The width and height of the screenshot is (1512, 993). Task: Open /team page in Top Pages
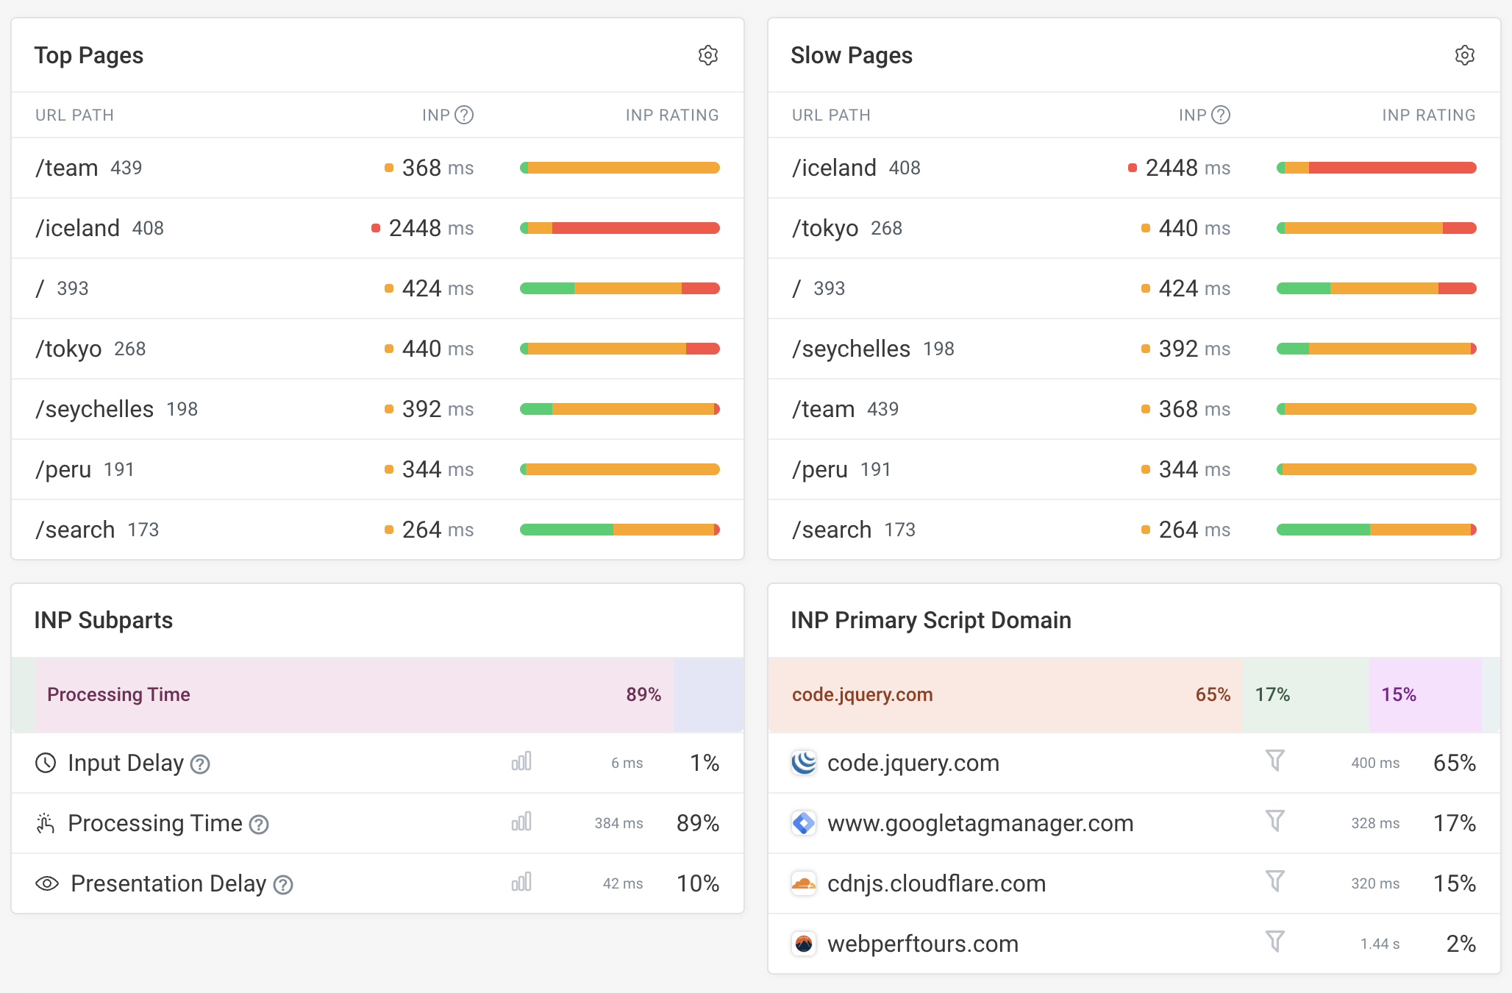pyautogui.click(x=67, y=168)
